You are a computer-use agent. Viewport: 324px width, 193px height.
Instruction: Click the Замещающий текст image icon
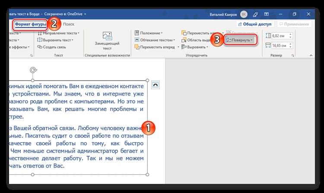pyautogui.click(x=107, y=36)
